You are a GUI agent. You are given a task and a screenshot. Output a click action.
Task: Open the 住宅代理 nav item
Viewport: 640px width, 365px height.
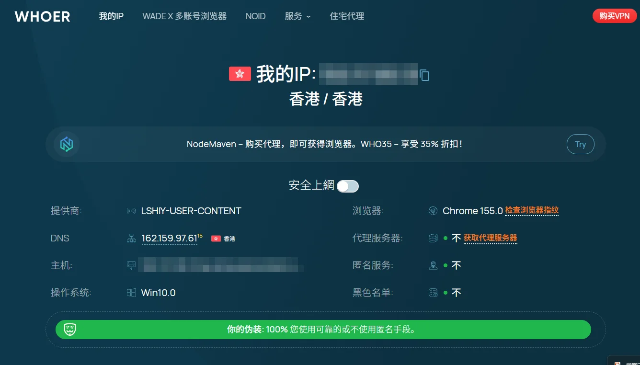[347, 16]
